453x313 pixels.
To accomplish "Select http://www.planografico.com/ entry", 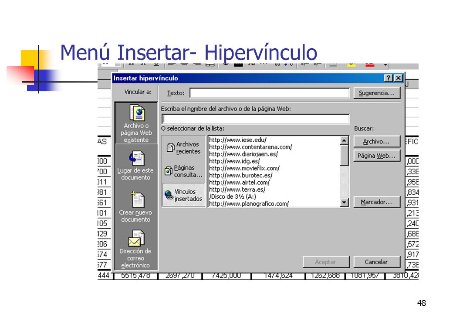I will [249, 203].
